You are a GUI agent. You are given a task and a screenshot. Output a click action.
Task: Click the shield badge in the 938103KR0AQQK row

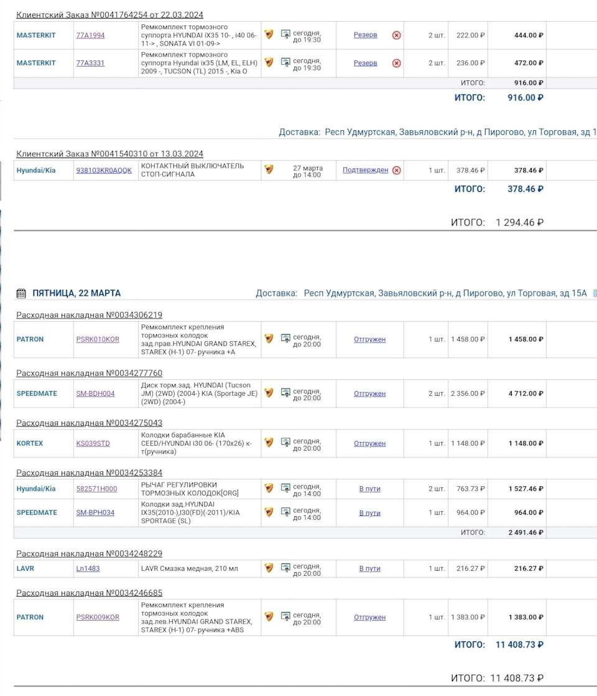pos(269,169)
